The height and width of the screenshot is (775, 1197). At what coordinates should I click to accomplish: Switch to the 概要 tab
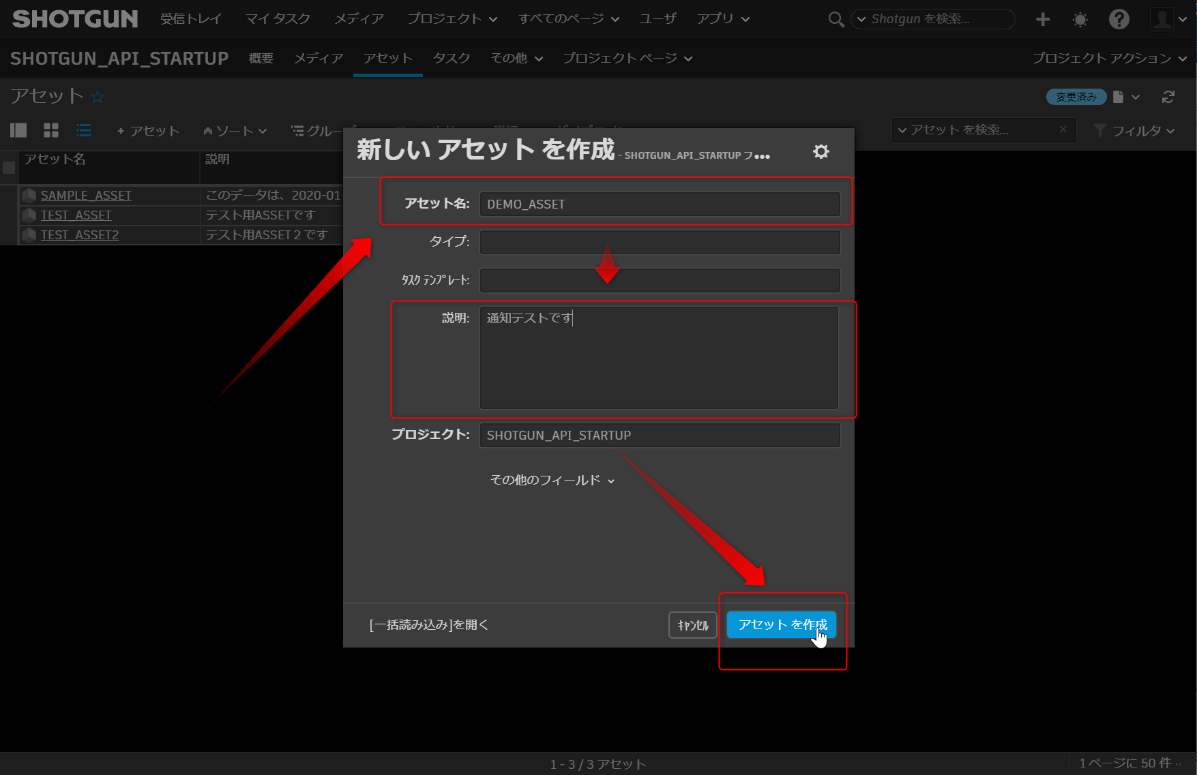[x=261, y=59]
